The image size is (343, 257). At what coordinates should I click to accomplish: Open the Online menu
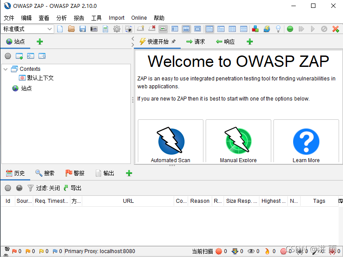[139, 18]
